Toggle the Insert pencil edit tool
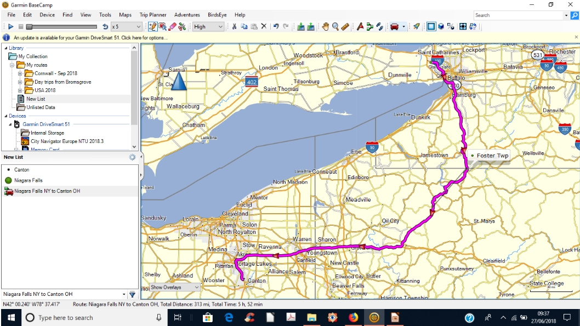580x326 pixels. (x=153, y=26)
